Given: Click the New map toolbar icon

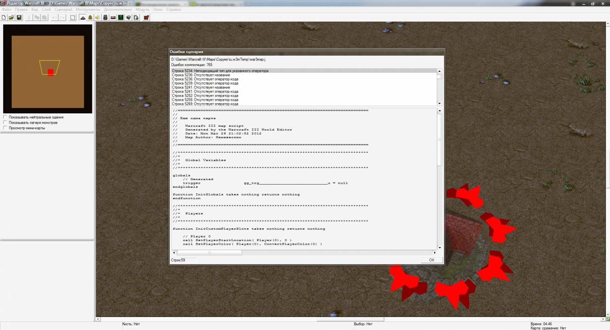Looking at the screenshot, I should point(4,17).
